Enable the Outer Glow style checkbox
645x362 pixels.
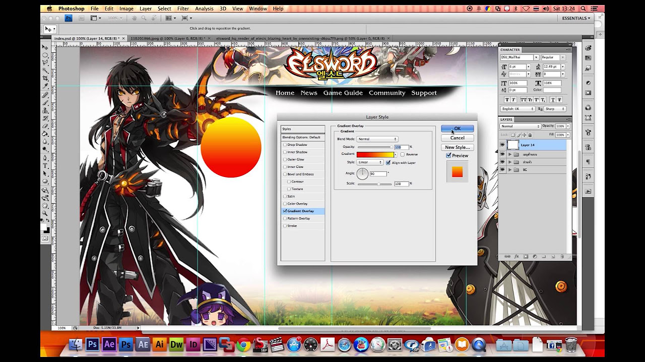[285, 159]
